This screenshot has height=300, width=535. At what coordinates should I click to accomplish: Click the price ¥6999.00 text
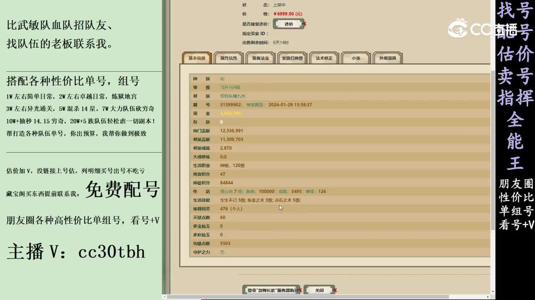[288, 14]
